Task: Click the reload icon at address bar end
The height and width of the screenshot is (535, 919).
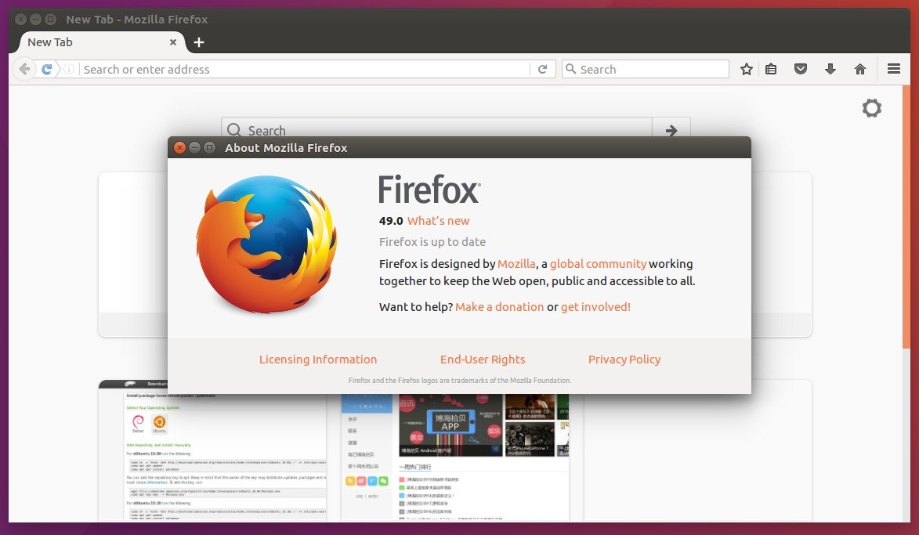Action: pyautogui.click(x=543, y=69)
